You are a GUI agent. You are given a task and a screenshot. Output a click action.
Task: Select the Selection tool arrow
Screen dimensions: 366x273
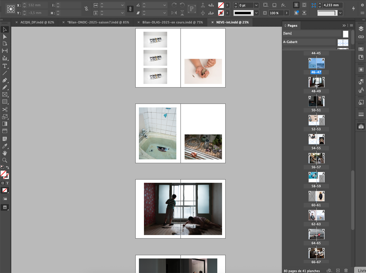click(x=5, y=30)
